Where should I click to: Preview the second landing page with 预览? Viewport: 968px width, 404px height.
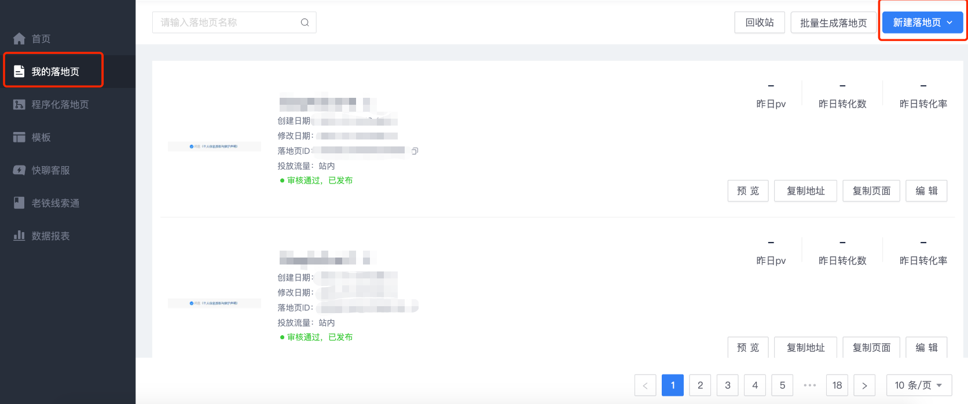[x=748, y=347]
